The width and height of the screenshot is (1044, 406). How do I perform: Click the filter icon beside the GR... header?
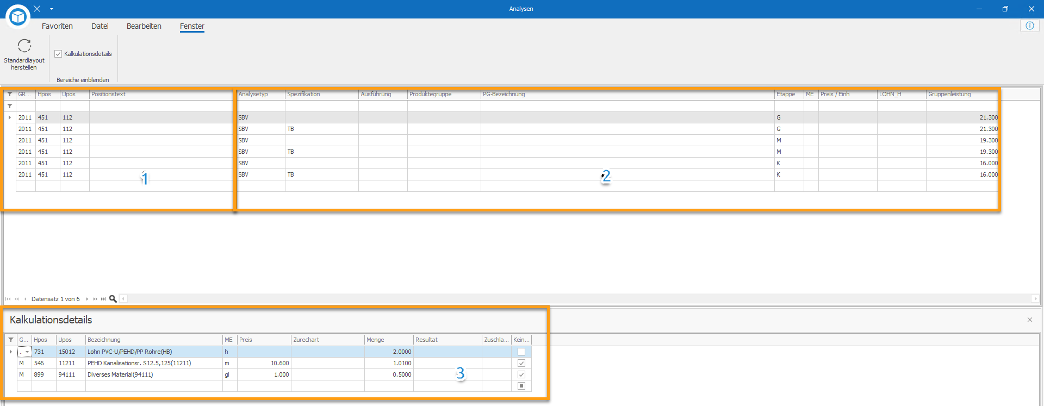click(10, 94)
